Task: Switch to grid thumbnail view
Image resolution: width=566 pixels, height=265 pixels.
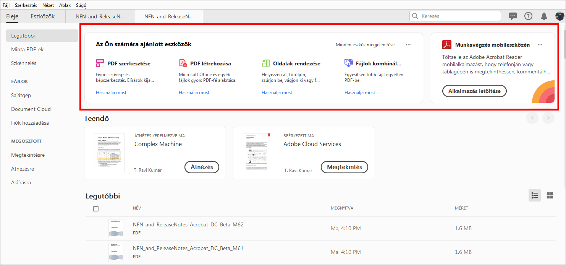Action: click(550, 195)
